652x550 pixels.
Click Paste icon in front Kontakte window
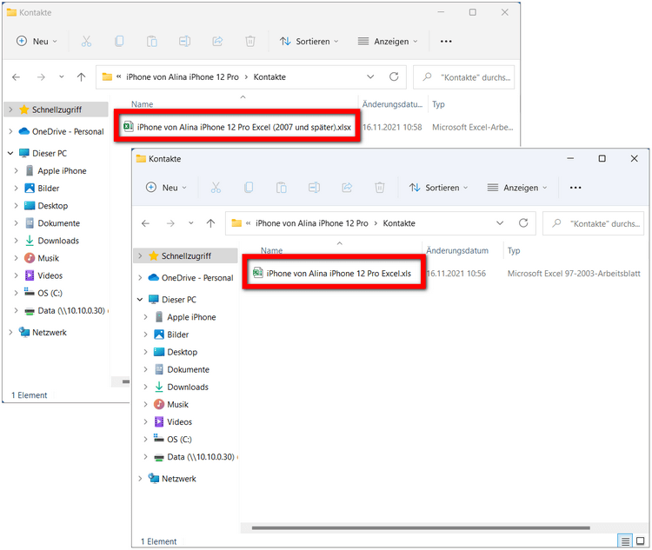coord(282,188)
